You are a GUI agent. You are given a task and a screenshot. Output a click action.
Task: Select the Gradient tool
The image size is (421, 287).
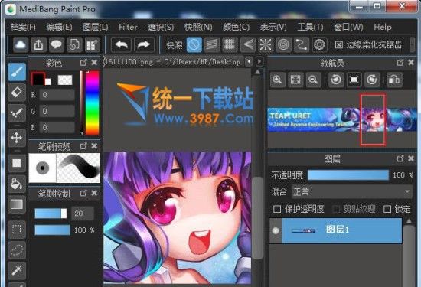coord(17,204)
